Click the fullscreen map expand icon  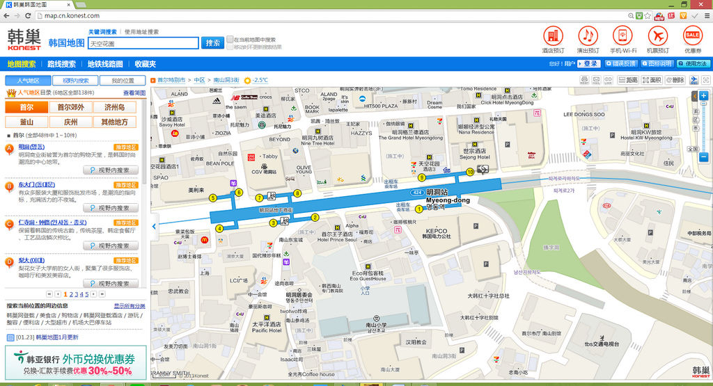coord(706,80)
